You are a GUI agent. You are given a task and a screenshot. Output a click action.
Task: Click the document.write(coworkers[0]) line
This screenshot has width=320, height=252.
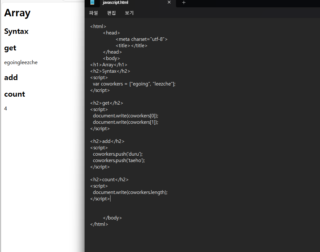(x=126, y=116)
